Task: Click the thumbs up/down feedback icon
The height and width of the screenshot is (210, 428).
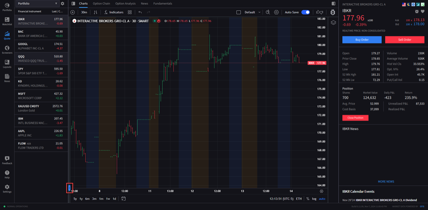Action: click(319, 12)
